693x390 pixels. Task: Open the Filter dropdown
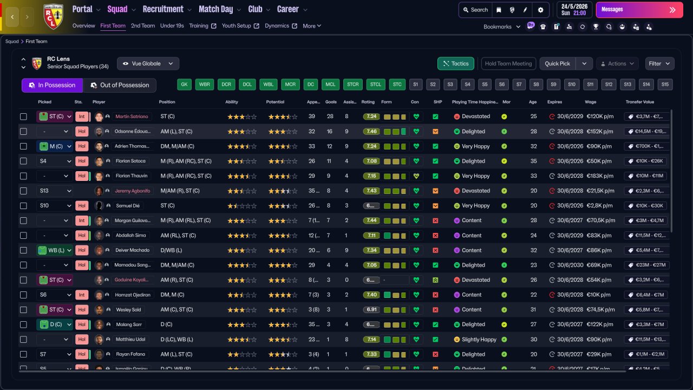click(659, 63)
